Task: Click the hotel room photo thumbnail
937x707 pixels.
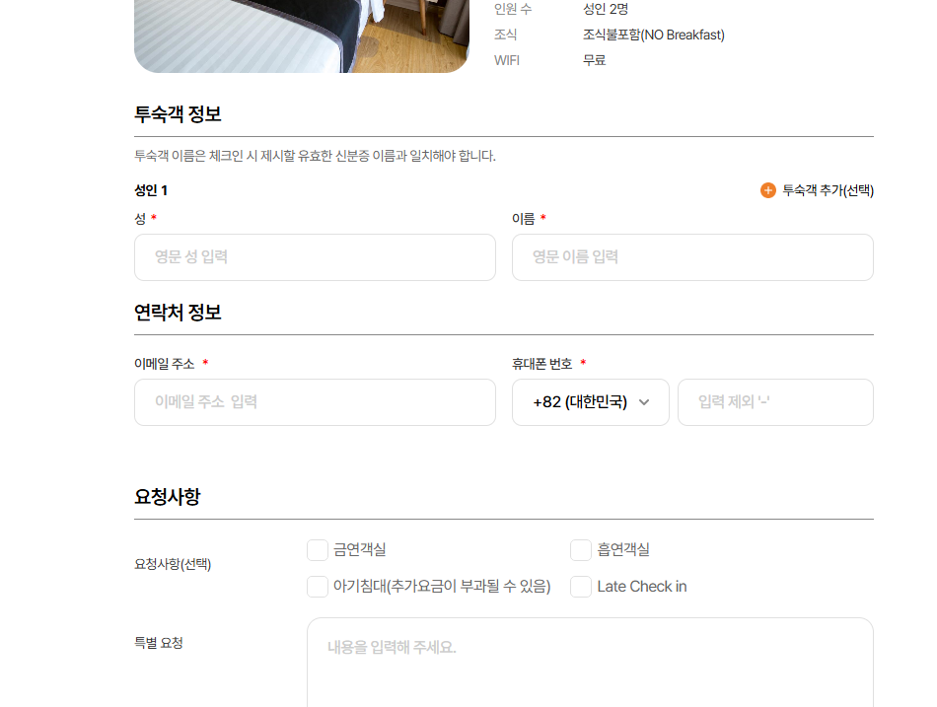Action: pyautogui.click(x=302, y=35)
